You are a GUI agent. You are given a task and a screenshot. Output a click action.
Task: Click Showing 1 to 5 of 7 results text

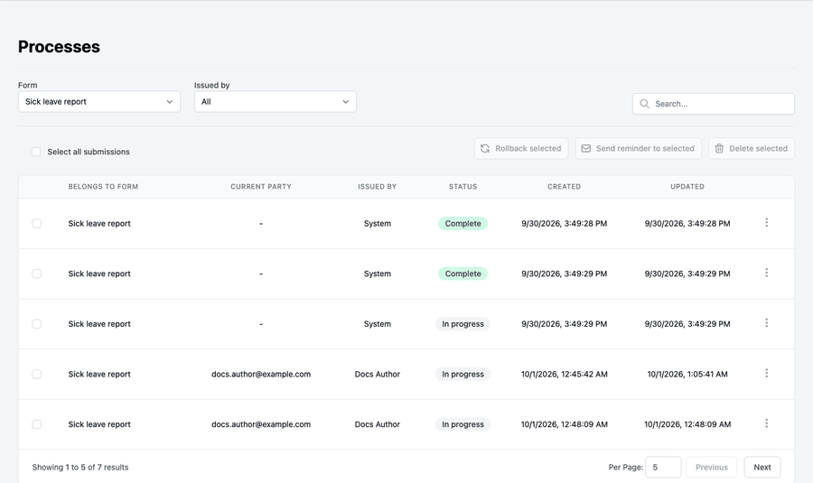tap(80, 468)
